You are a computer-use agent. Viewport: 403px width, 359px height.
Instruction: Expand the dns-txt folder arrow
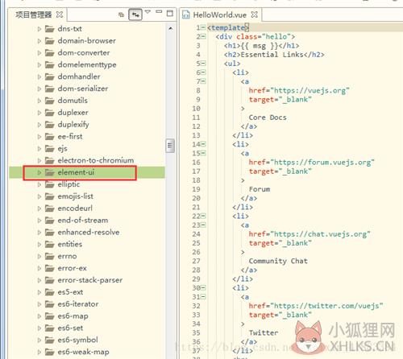[39, 29]
